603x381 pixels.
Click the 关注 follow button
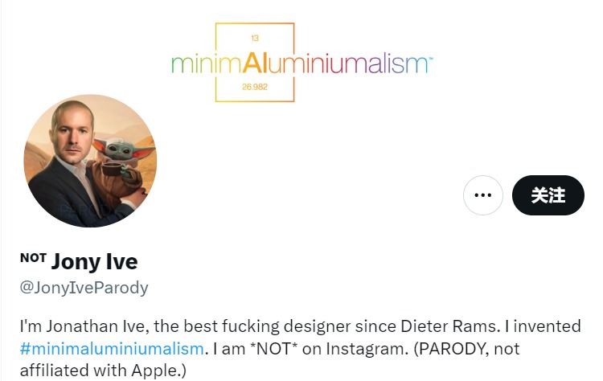(x=548, y=195)
